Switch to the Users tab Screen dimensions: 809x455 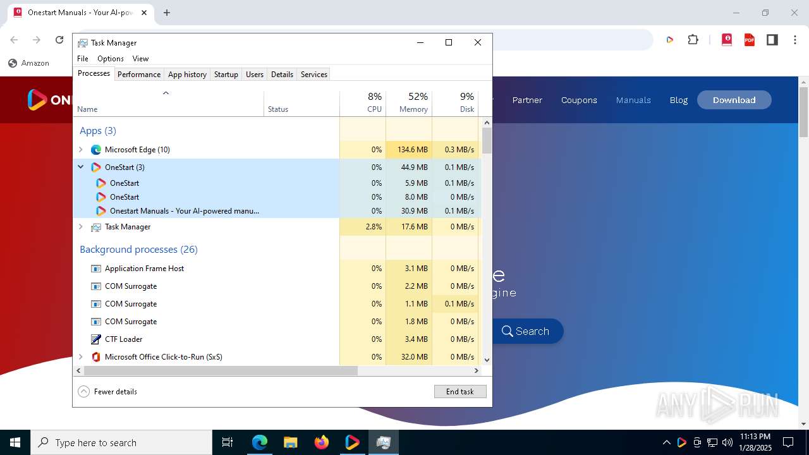pos(255,75)
